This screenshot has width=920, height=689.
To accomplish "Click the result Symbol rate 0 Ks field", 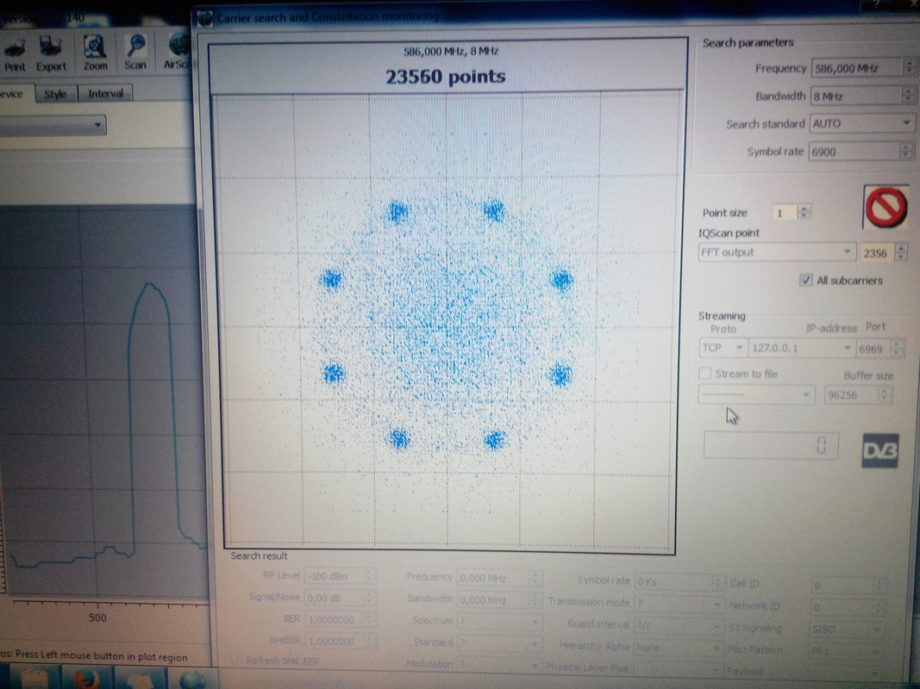I will click(x=673, y=582).
